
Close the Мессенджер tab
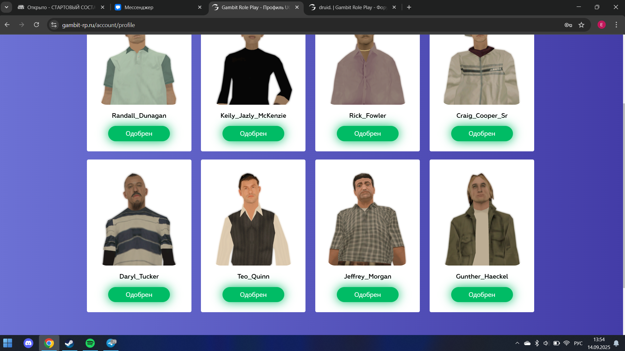click(x=200, y=7)
